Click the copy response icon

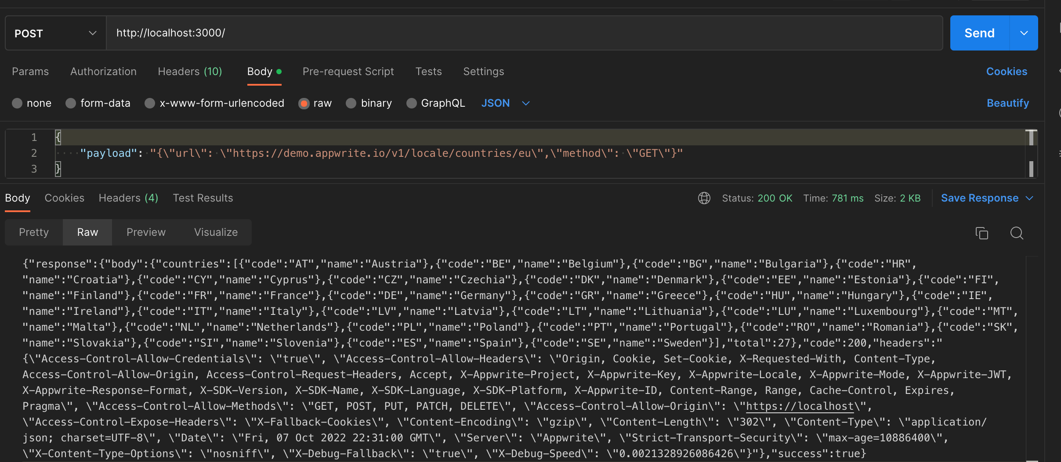coord(981,233)
